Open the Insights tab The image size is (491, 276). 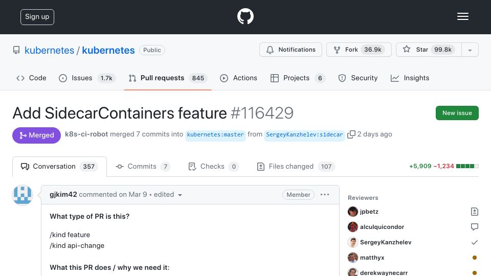pyautogui.click(x=410, y=78)
